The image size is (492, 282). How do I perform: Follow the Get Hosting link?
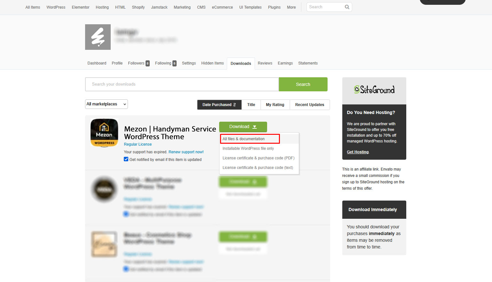tap(358, 152)
